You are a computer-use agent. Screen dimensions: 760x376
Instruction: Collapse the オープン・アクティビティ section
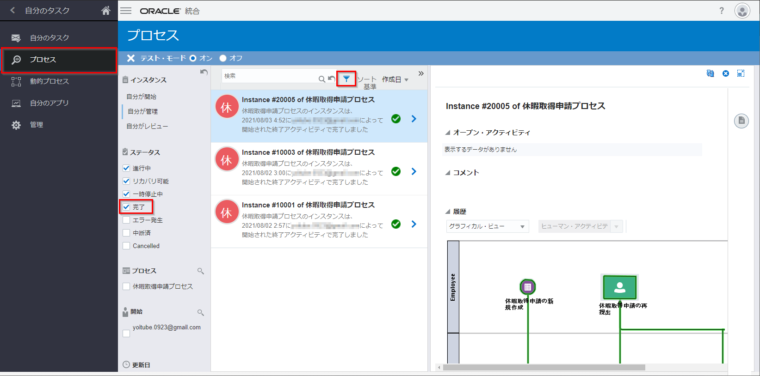pyautogui.click(x=448, y=133)
